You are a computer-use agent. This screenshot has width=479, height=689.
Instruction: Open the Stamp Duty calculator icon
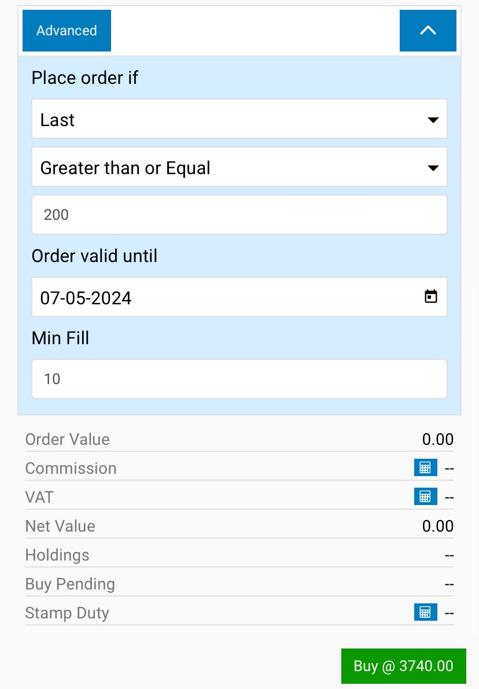coord(425,612)
